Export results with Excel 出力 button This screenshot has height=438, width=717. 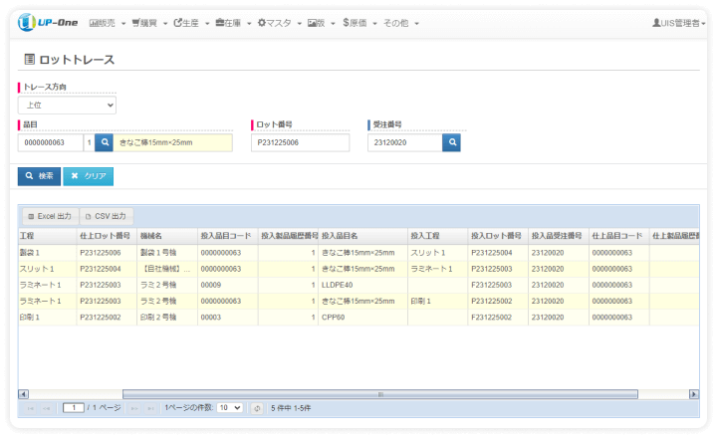coord(50,216)
